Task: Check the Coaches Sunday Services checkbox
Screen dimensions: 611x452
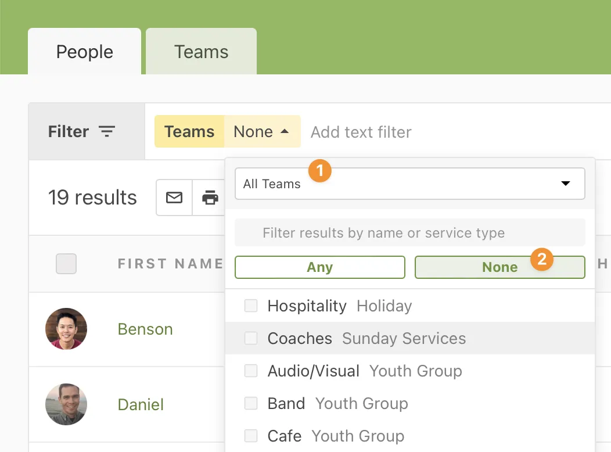Action: tap(251, 338)
